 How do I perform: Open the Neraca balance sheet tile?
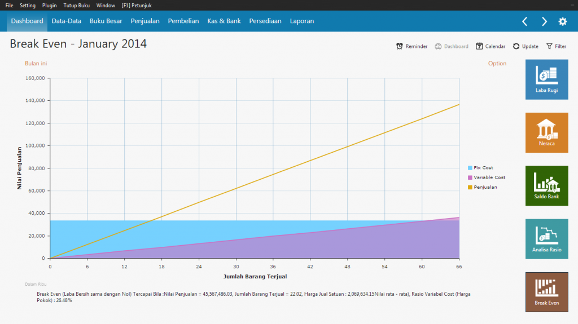click(546, 132)
